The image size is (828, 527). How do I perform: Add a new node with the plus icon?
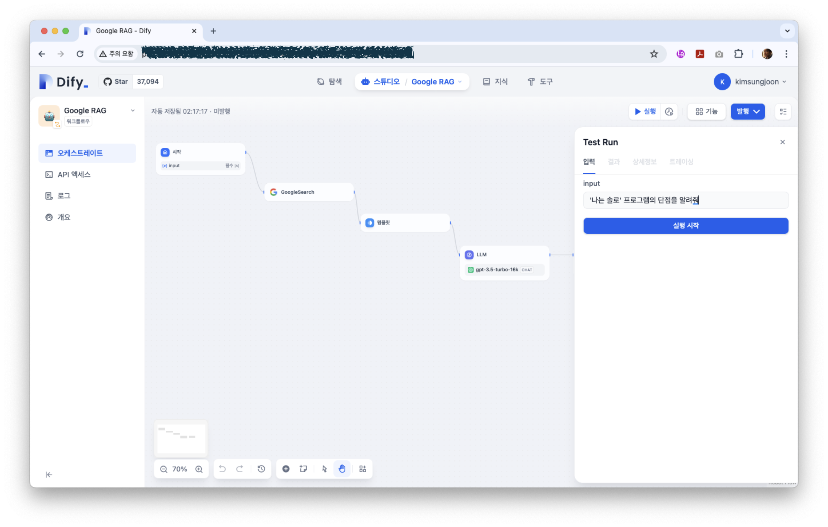click(x=286, y=469)
